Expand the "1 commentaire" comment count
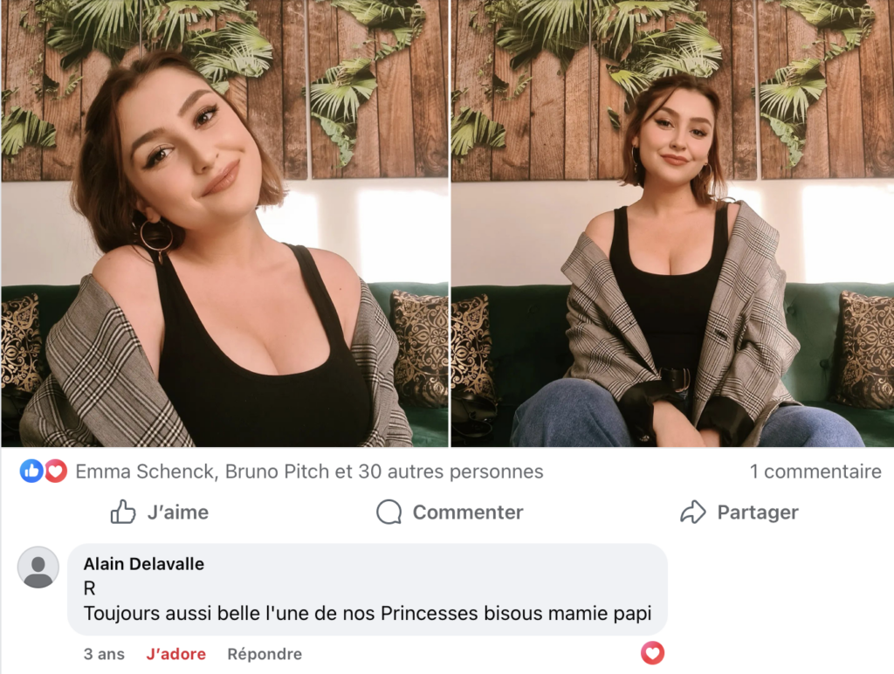The width and height of the screenshot is (894, 674). (x=815, y=472)
